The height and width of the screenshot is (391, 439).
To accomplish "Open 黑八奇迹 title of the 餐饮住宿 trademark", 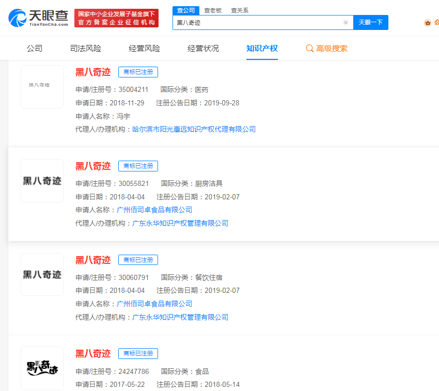I will 93,260.
